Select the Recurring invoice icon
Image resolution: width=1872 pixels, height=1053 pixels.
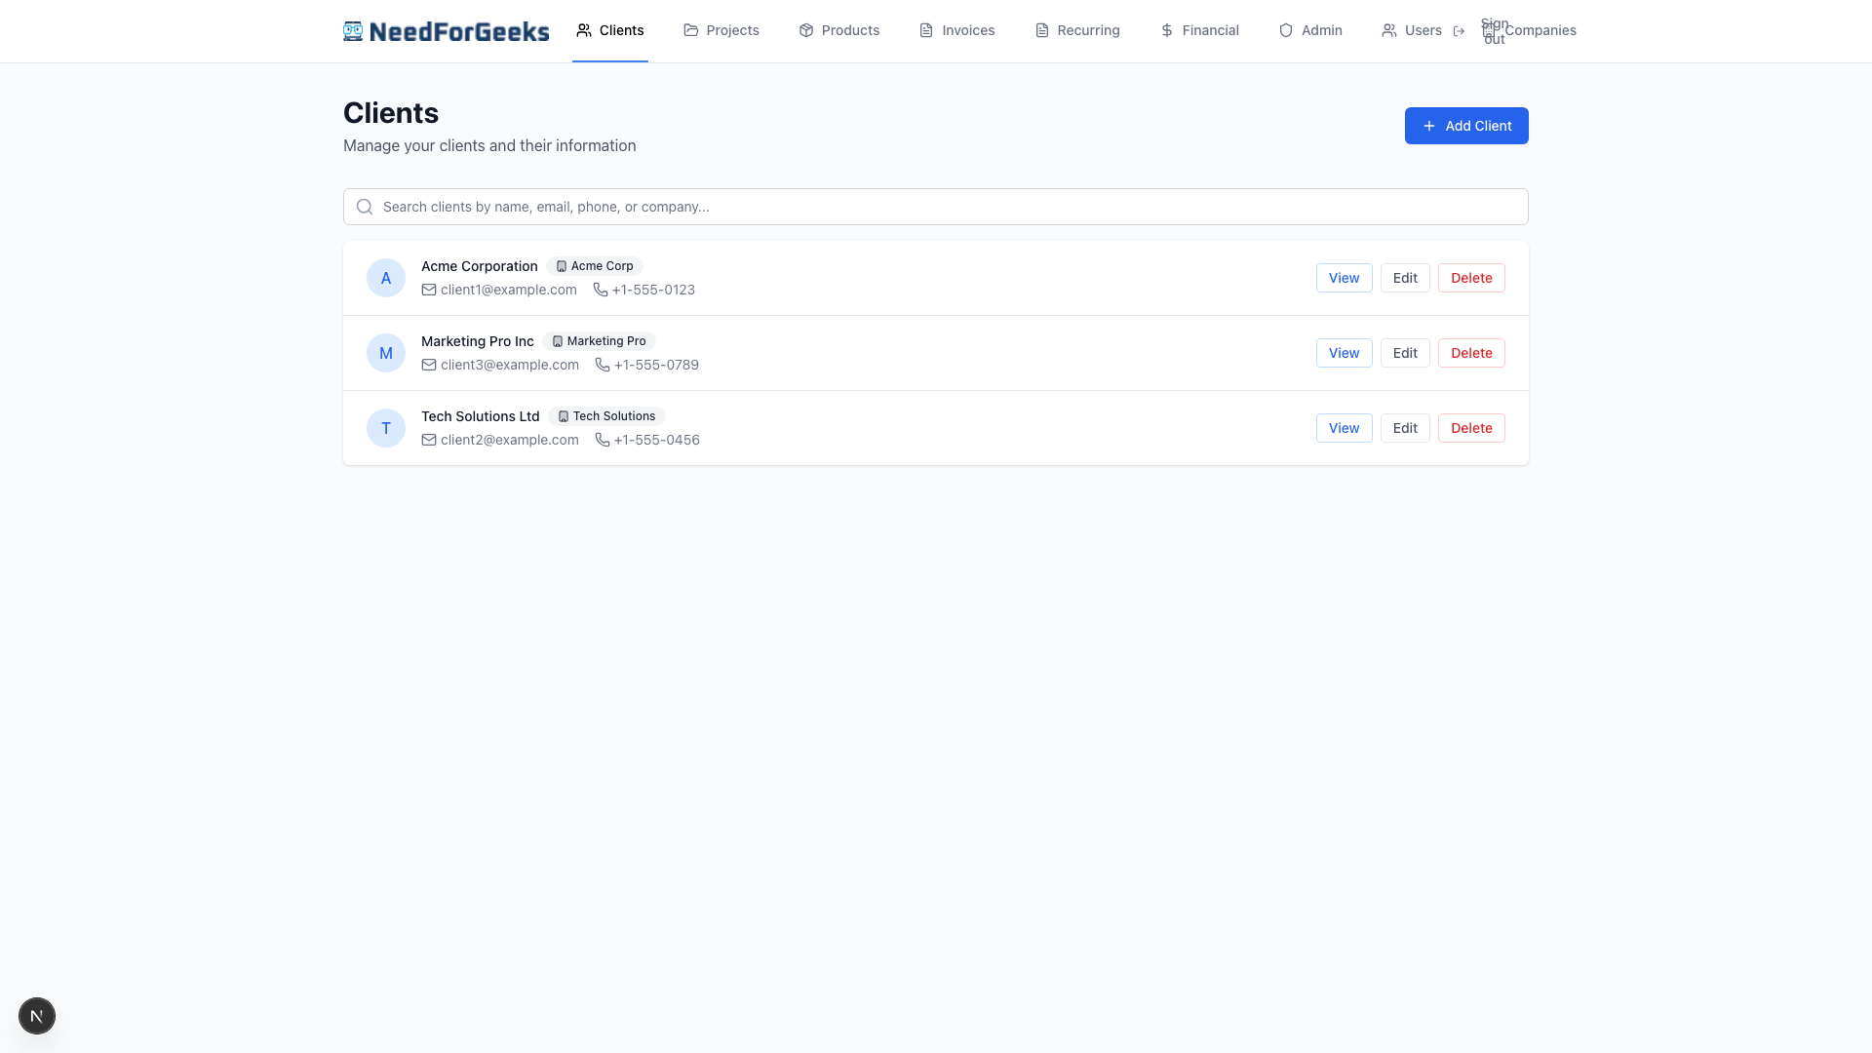[x=1040, y=30]
